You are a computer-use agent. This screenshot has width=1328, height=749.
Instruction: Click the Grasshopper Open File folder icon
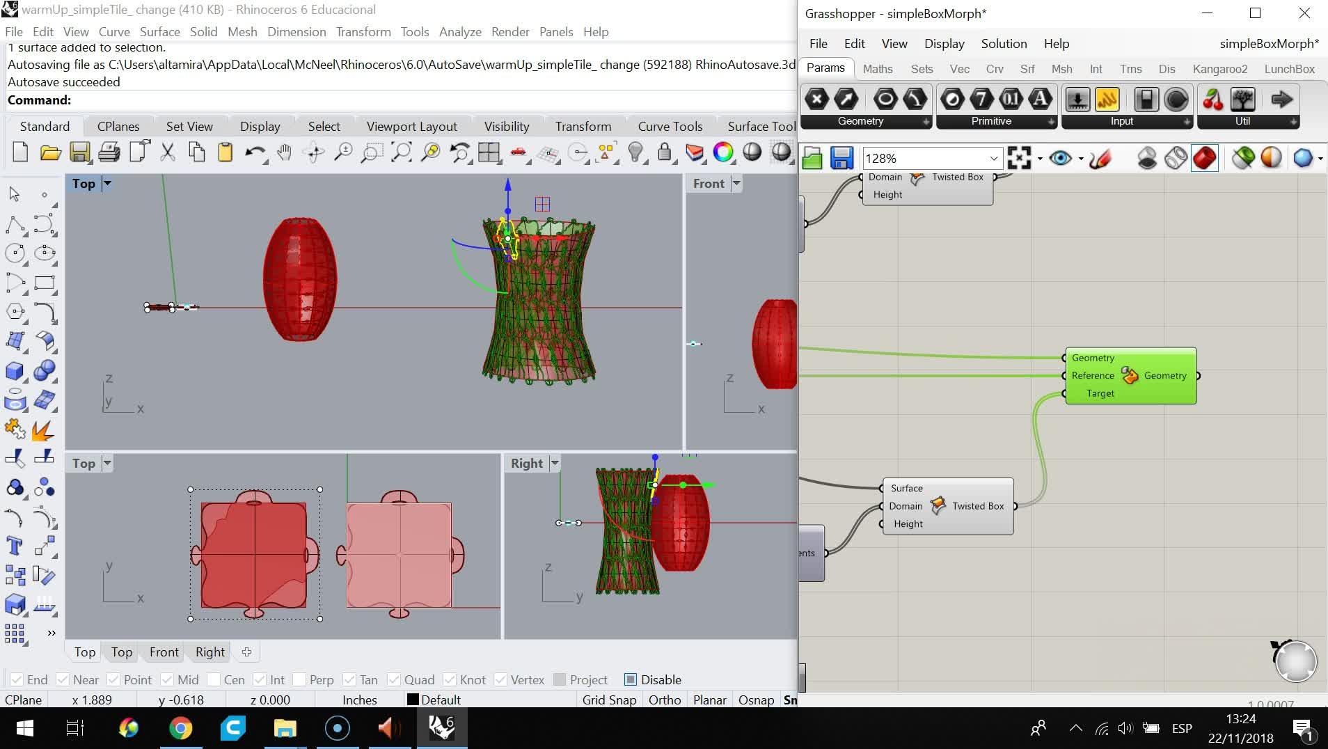coord(812,159)
